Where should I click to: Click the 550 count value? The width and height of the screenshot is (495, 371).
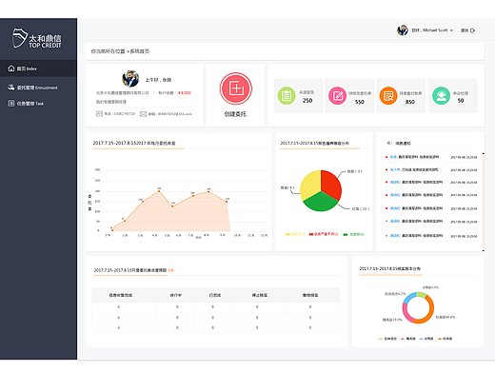click(x=359, y=102)
